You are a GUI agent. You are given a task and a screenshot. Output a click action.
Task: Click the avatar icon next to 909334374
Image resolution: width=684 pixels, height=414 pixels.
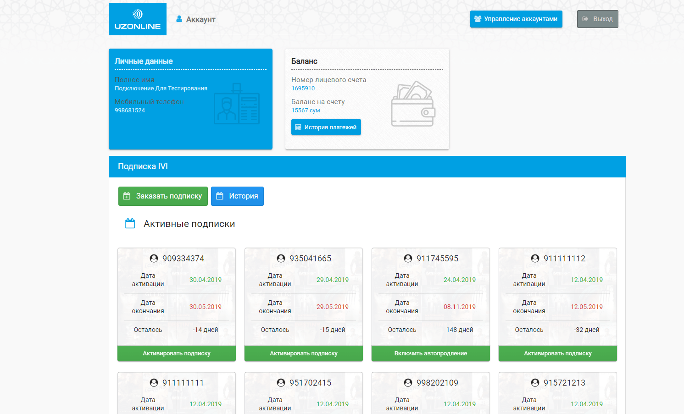[x=154, y=259]
